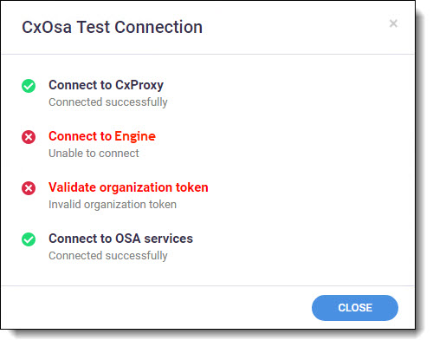The height and width of the screenshot is (347, 433).
Task: Click the CxOsa Test Connection dialog title
Action: [x=112, y=28]
